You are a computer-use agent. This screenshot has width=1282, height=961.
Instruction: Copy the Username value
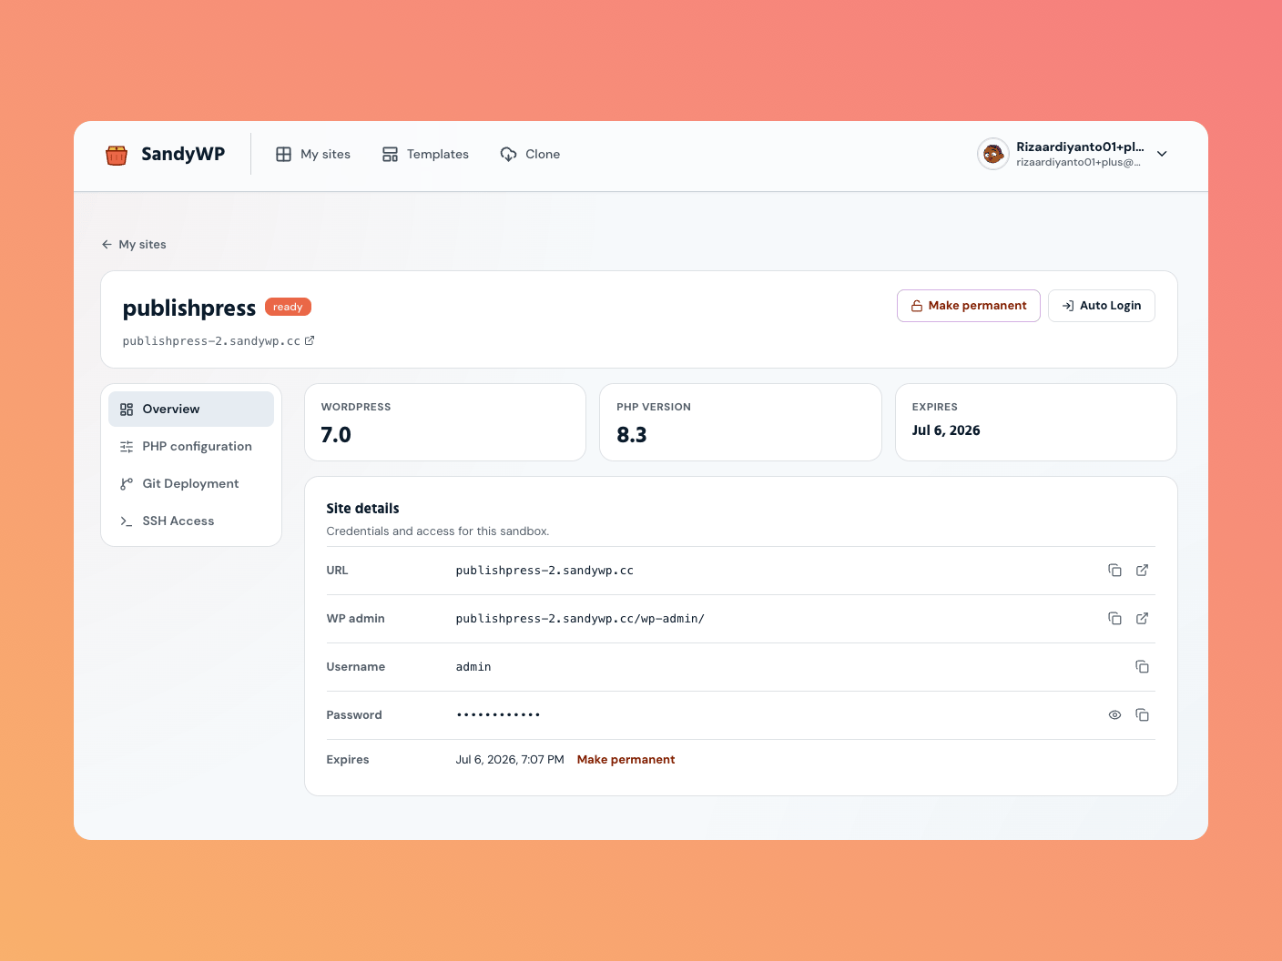(x=1142, y=667)
